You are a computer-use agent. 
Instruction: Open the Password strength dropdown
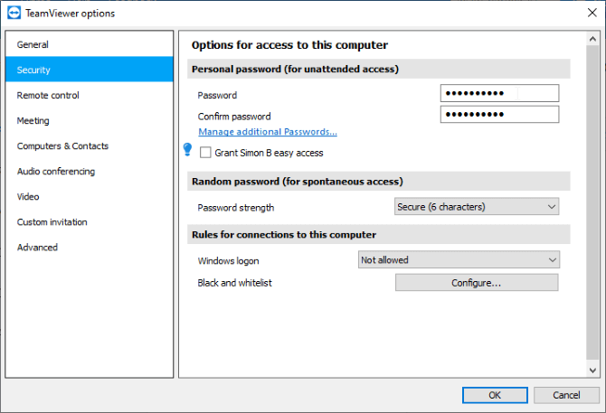(477, 206)
